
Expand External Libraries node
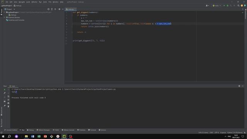(x=4, y=17)
